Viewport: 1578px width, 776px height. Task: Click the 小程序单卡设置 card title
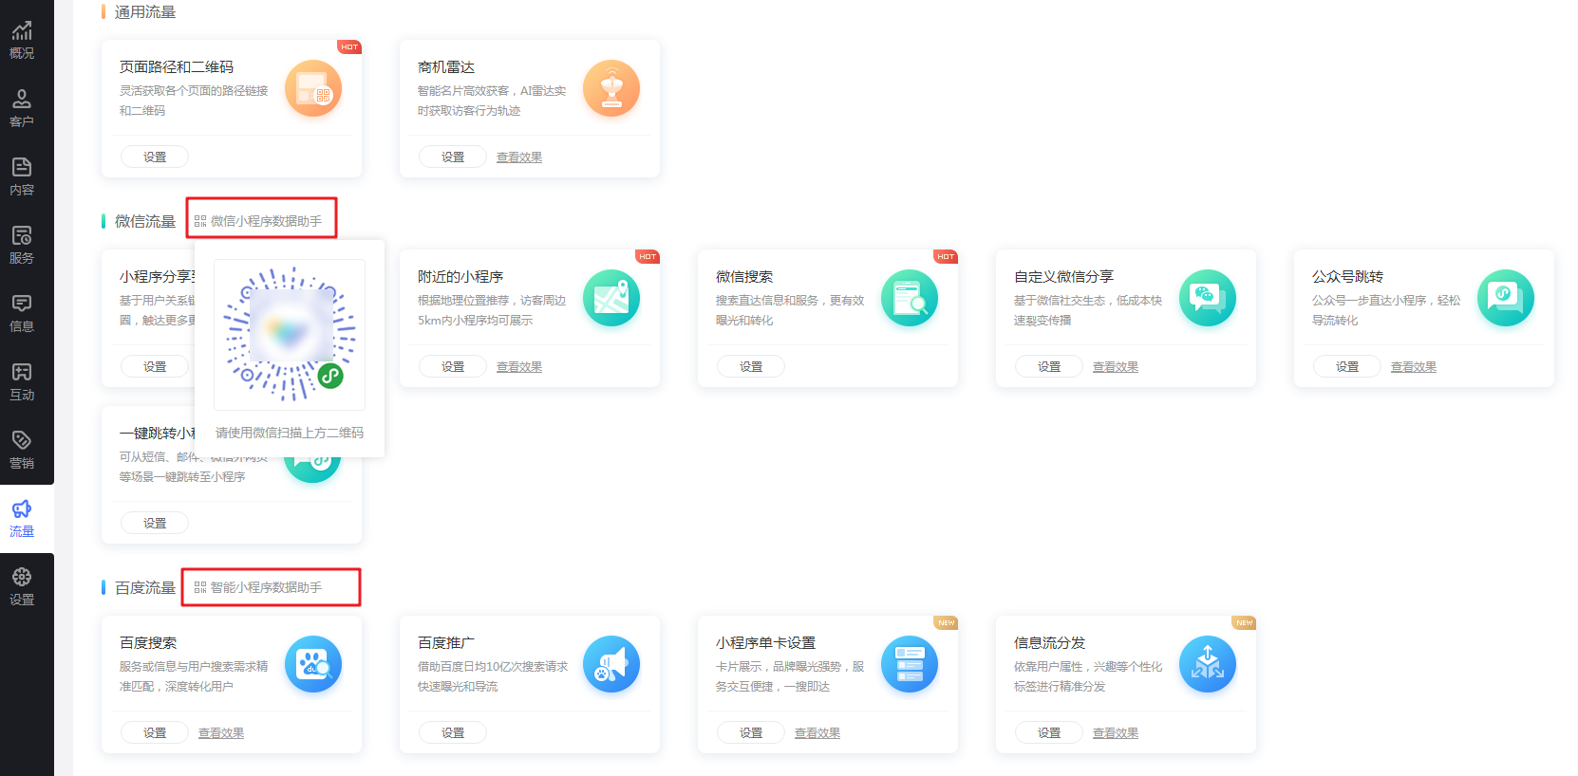point(765,643)
